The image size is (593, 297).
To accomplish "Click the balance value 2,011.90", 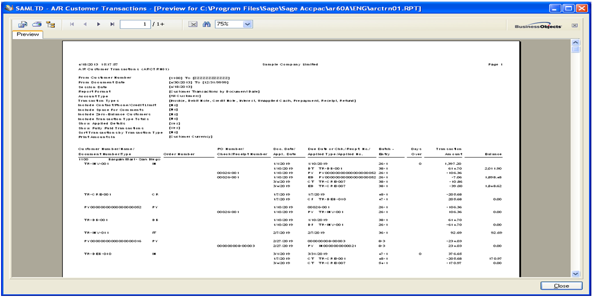I will (x=493, y=168).
